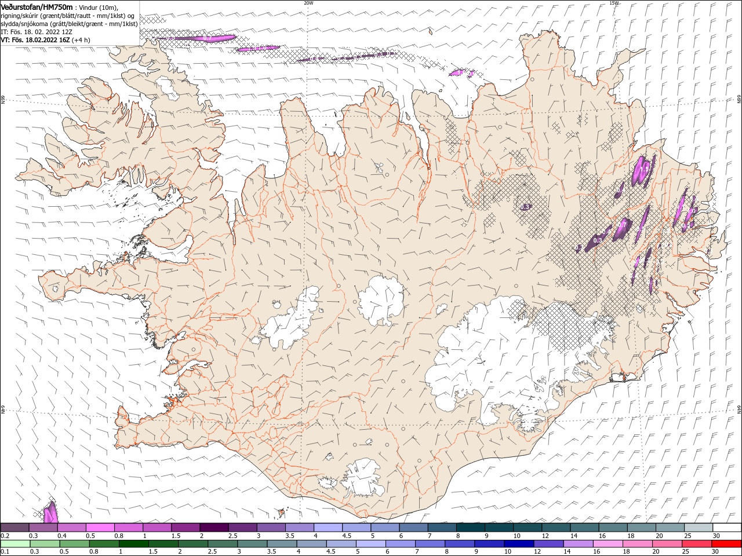742x556 pixels.
Task: Pick the 0.5 medium green swatch in the rain legend
Action: 74,544
